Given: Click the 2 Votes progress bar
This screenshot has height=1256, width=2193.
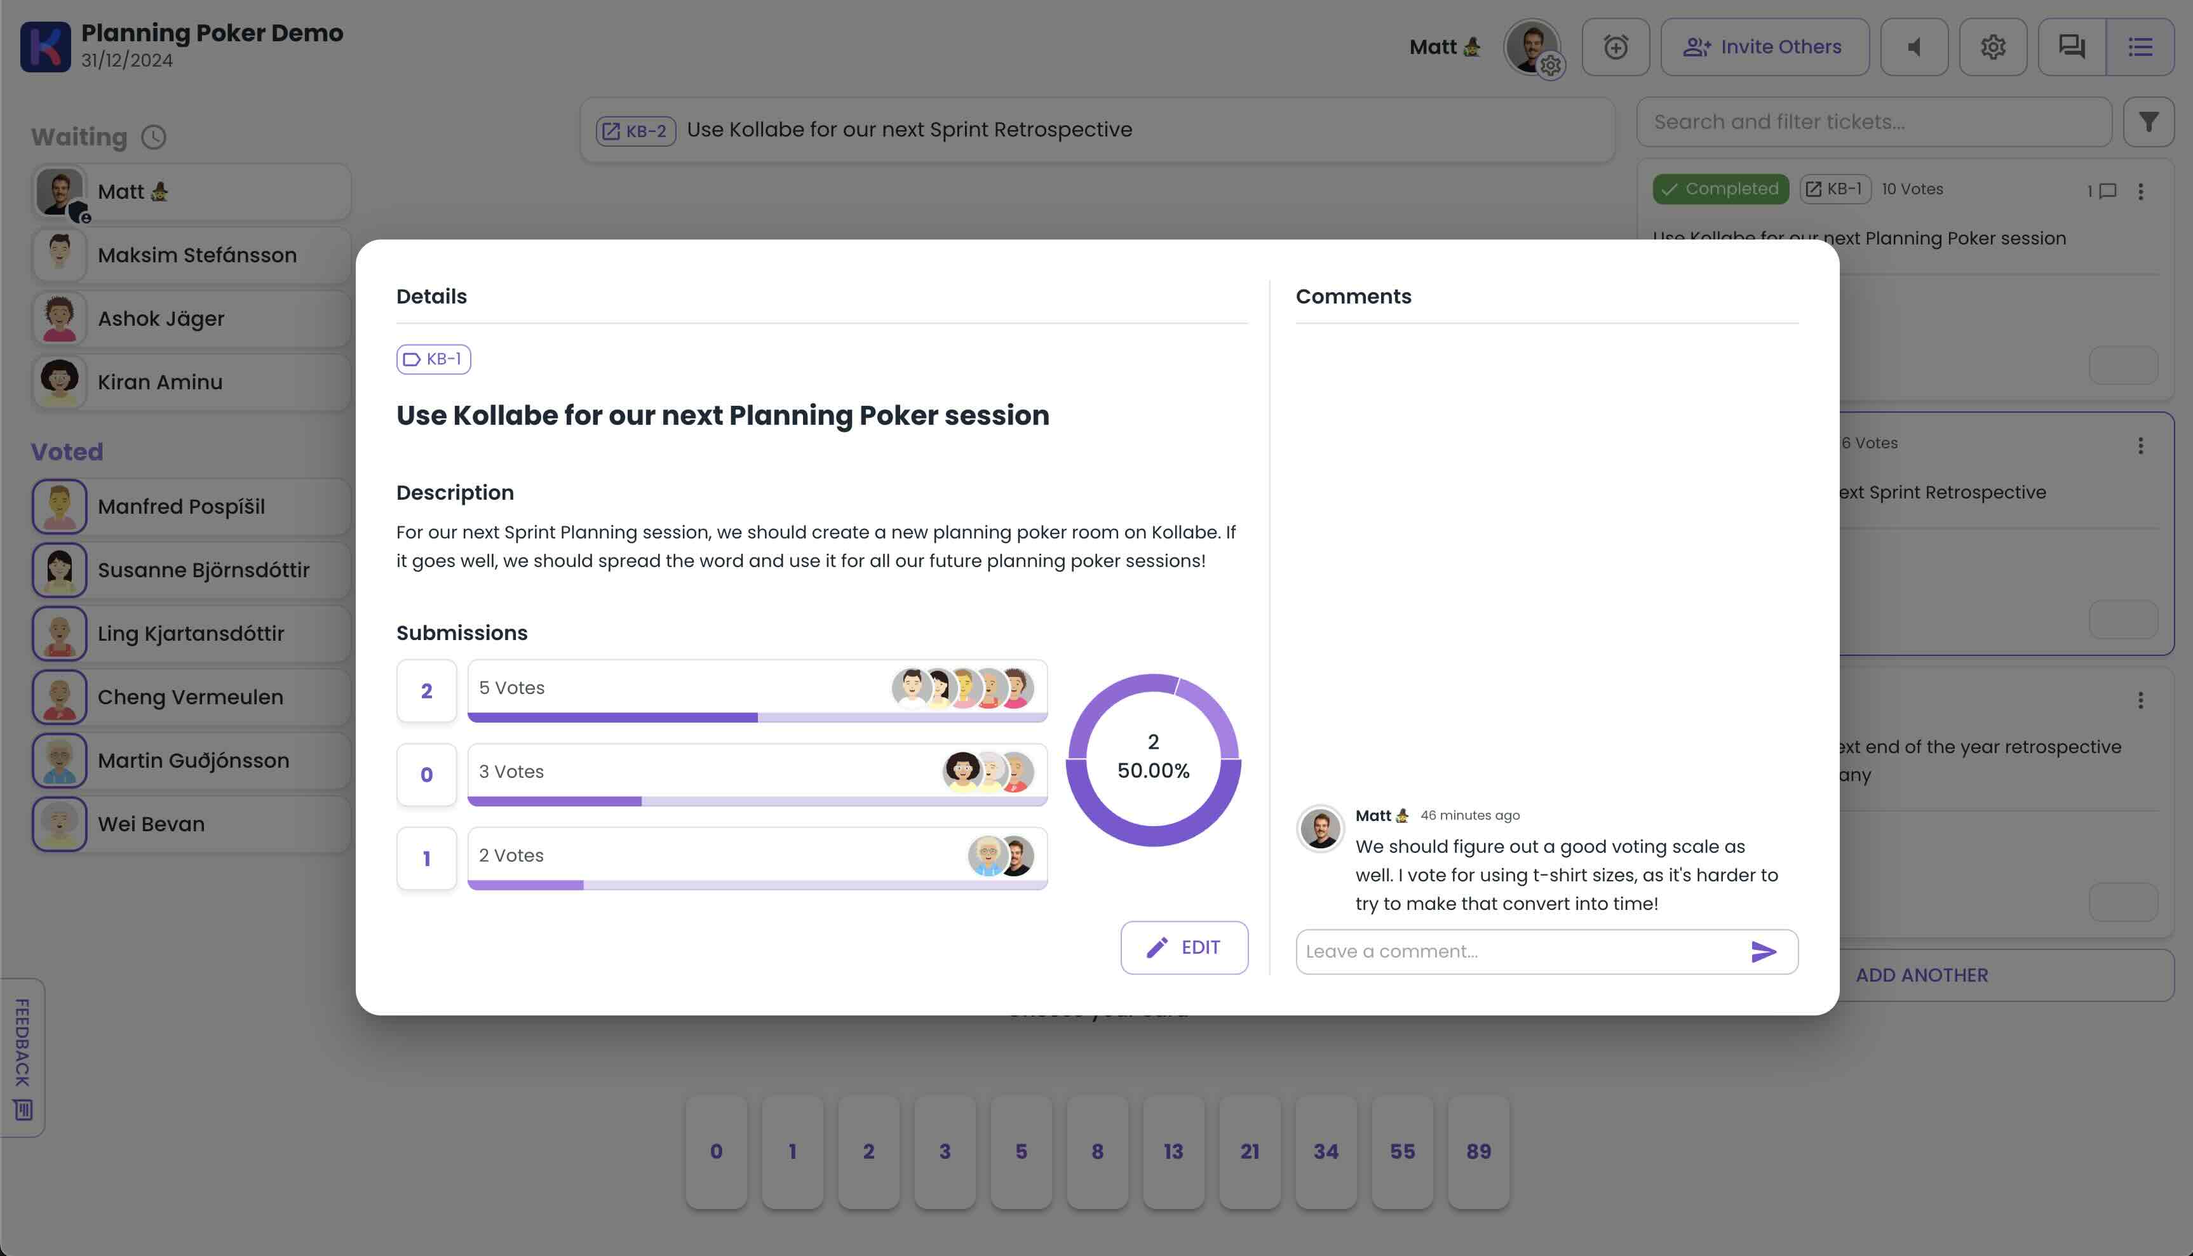Looking at the screenshot, I should 757,885.
